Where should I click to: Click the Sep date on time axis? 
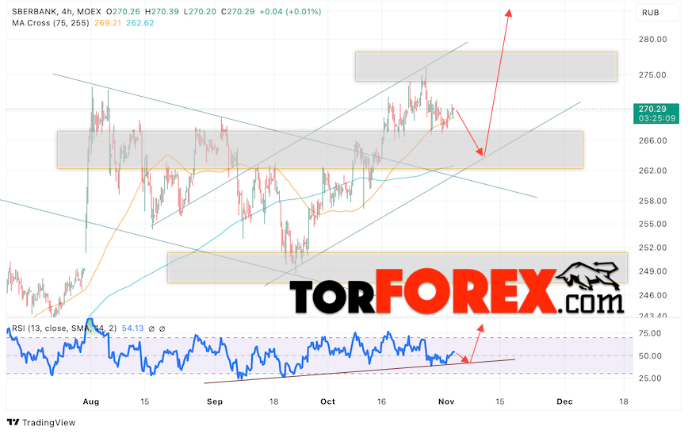tap(215, 401)
